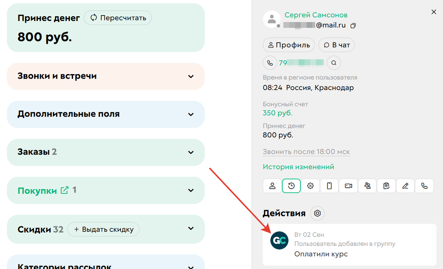
Task: Switch to В чат
Action: tap(336, 45)
